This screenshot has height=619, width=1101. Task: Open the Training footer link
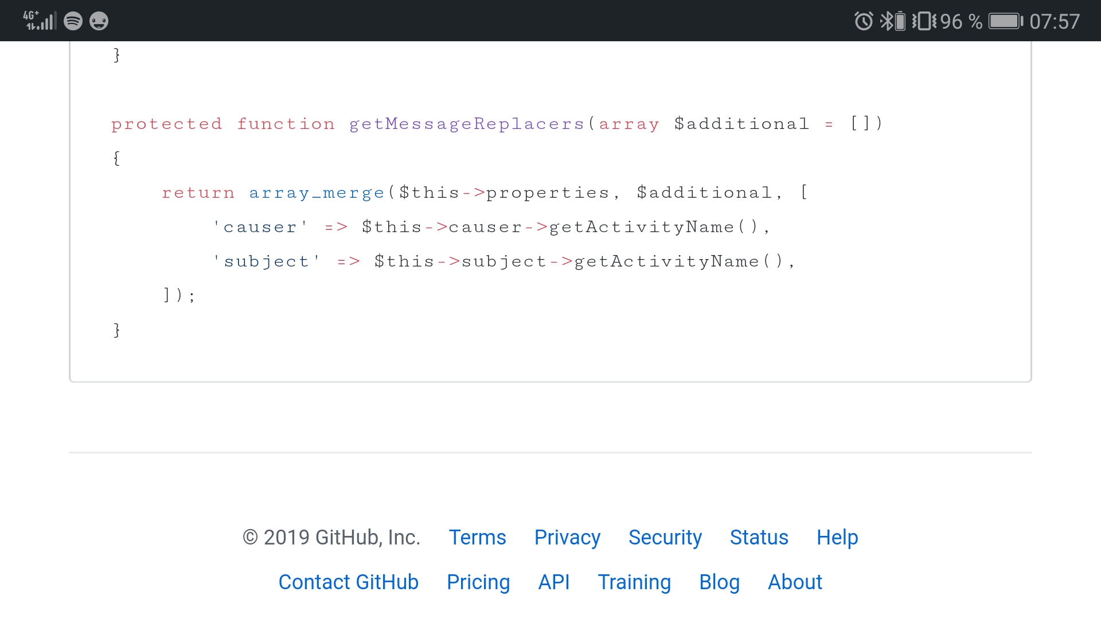tap(634, 582)
